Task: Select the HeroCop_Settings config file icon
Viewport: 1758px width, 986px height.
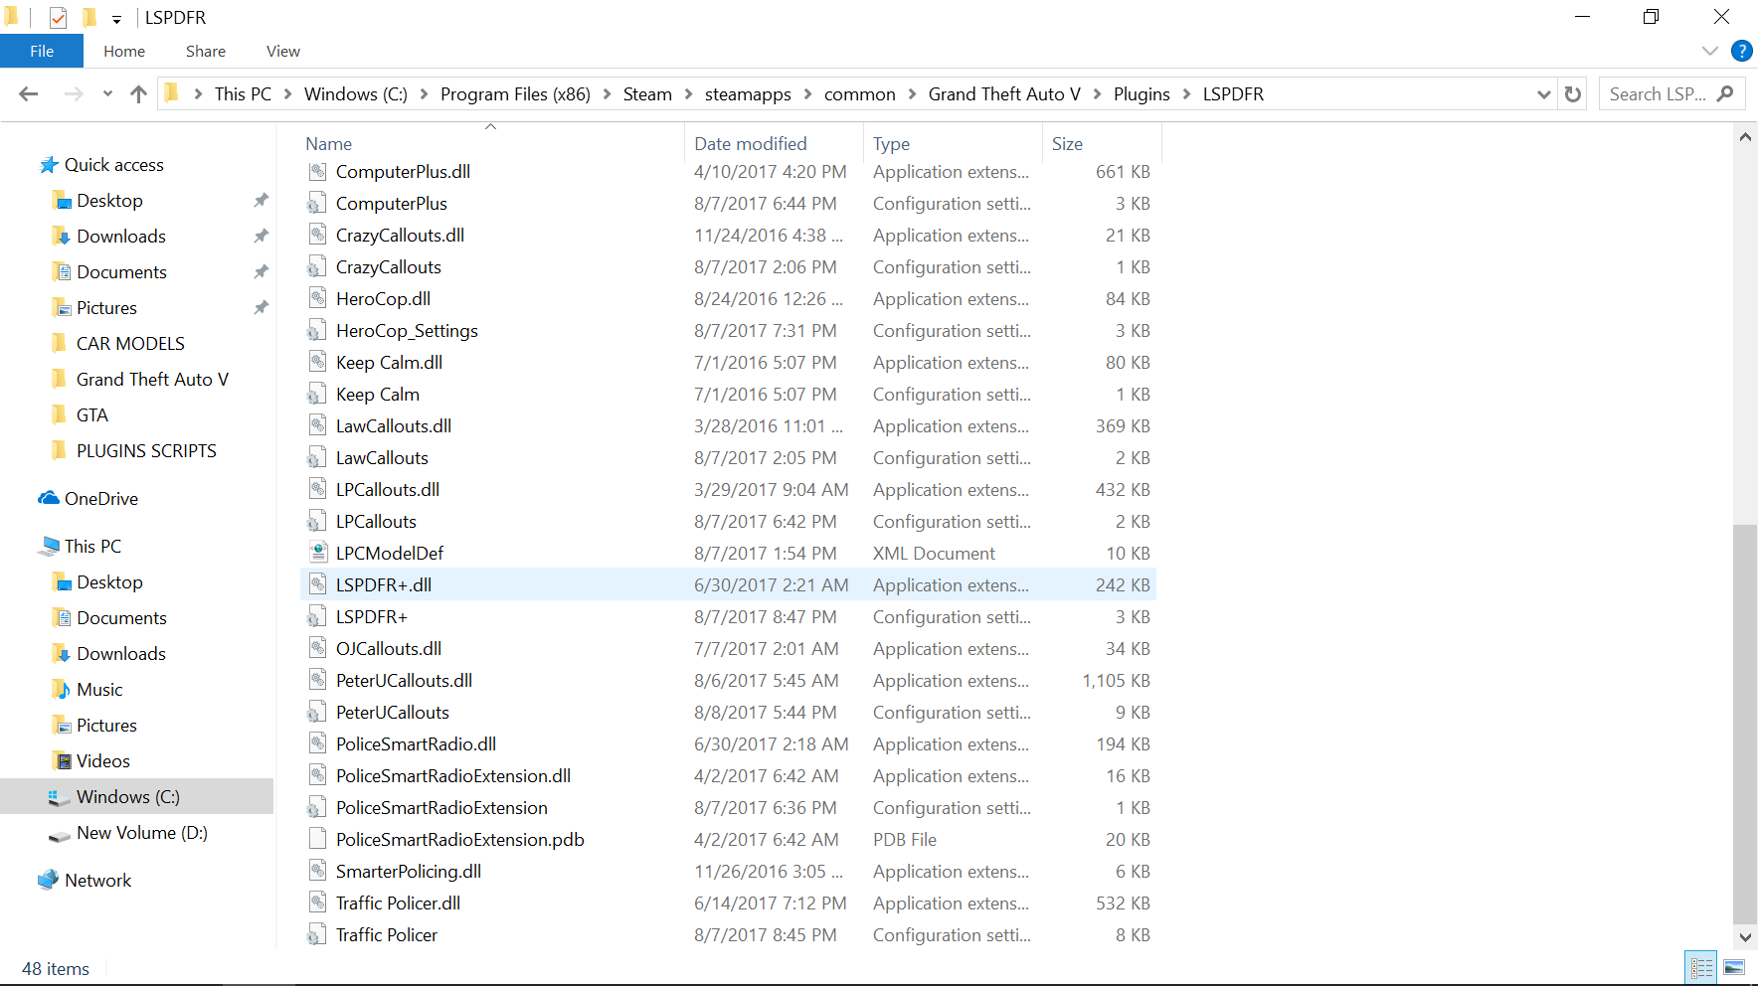Action: pos(317,330)
